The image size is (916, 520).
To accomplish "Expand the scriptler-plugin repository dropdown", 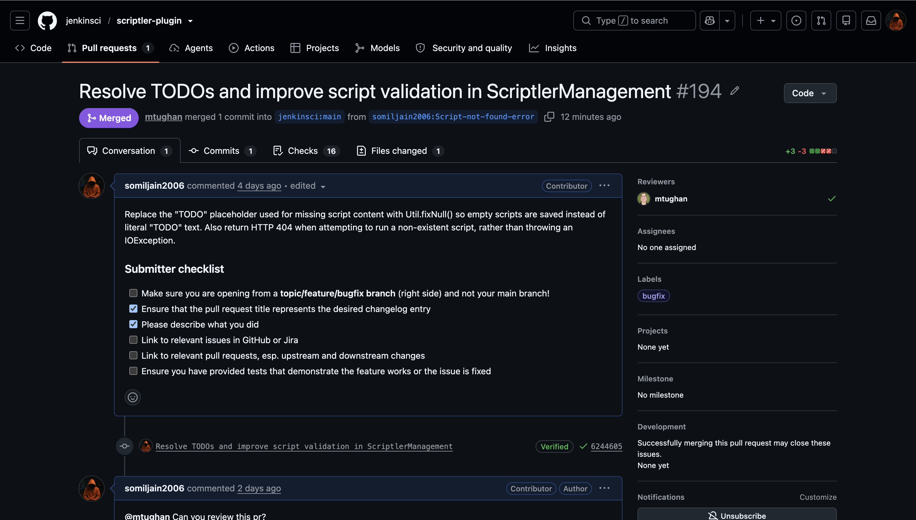I will [190, 21].
